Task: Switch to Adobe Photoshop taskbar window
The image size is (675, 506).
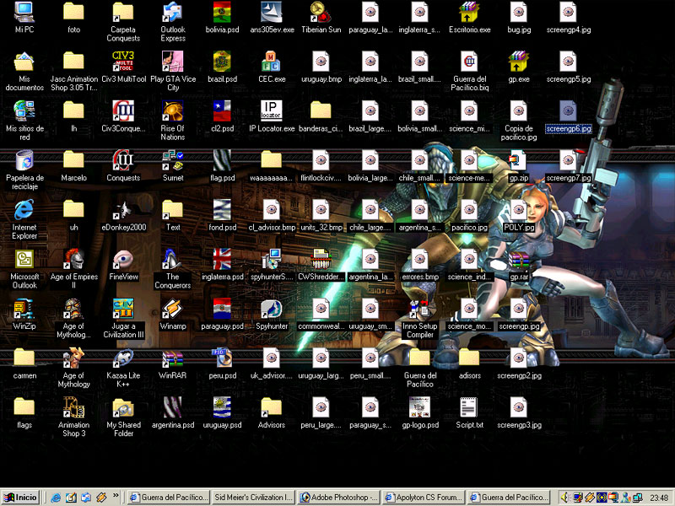Action: pyautogui.click(x=338, y=498)
